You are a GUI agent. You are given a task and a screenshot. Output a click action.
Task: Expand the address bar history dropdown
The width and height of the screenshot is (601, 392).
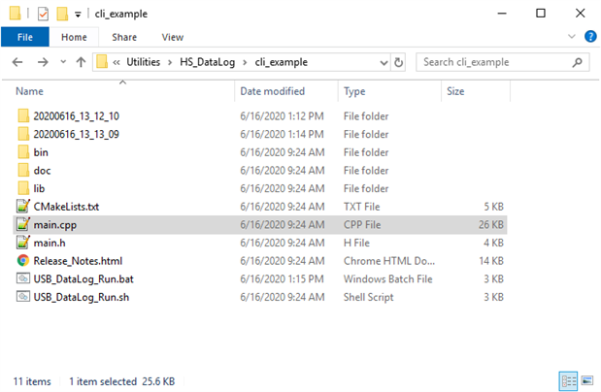384,62
